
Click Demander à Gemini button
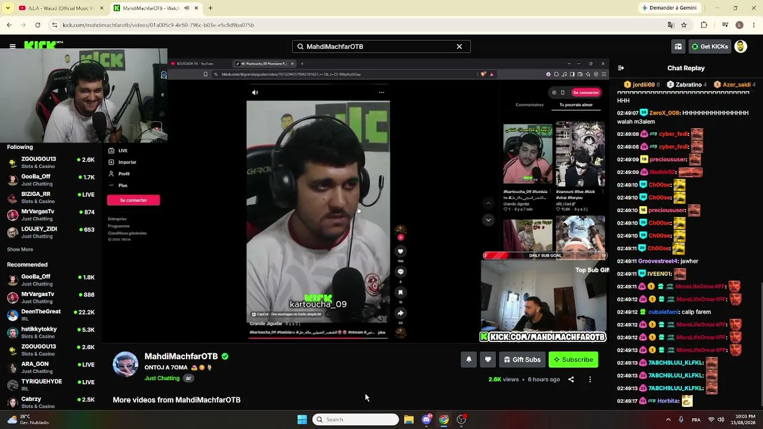pos(669,8)
